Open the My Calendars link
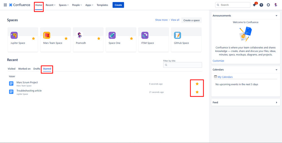The height and width of the screenshot is (143, 282). (225, 77)
